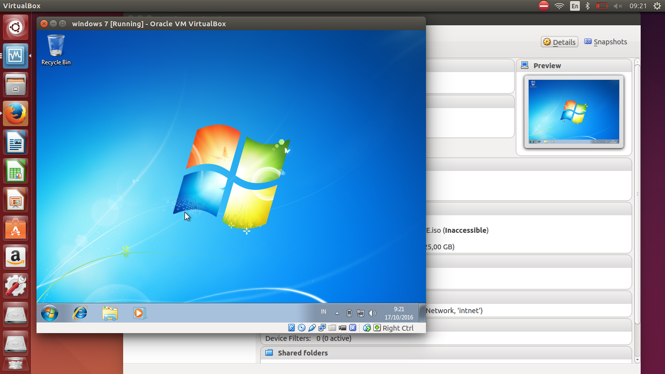Open Ubuntu Software Center from launcher
The height and width of the screenshot is (374, 665).
(x=16, y=228)
